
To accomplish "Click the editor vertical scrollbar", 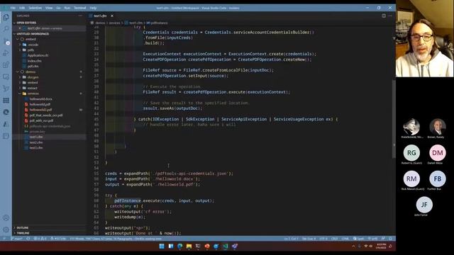I will pos(394,119).
